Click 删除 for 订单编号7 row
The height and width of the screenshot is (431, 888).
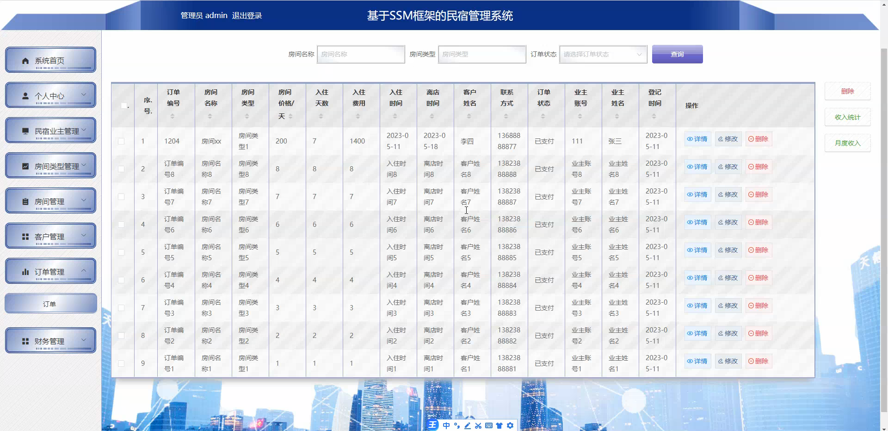(758, 194)
